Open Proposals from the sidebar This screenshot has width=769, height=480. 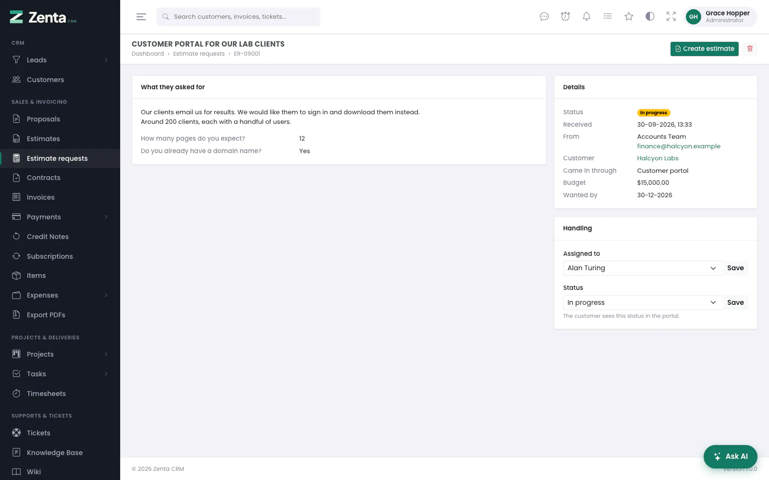pyautogui.click(x=60, y=119)
